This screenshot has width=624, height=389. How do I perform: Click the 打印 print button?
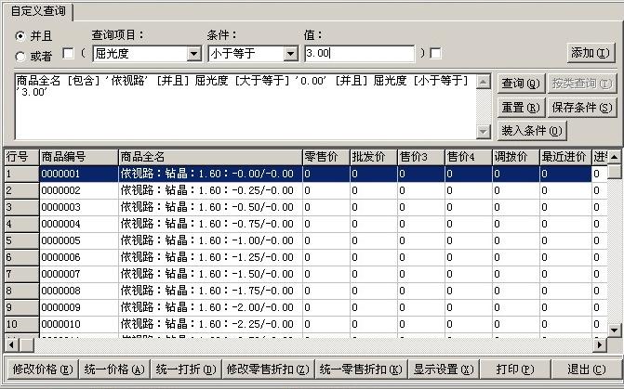click(x=514, y=369)
